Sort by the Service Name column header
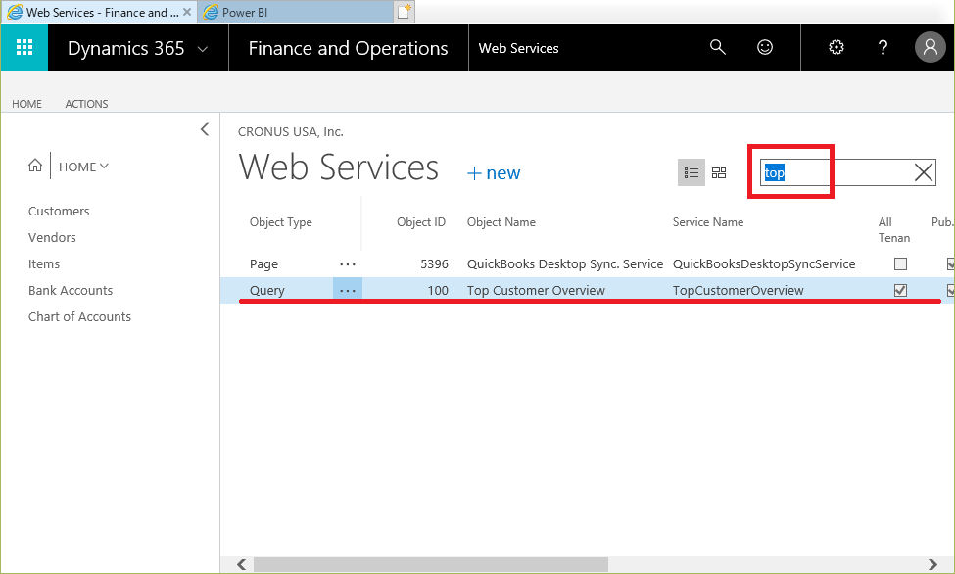Image resolution: width=955 pixels, height=574 pixels. tap(708, 222)
